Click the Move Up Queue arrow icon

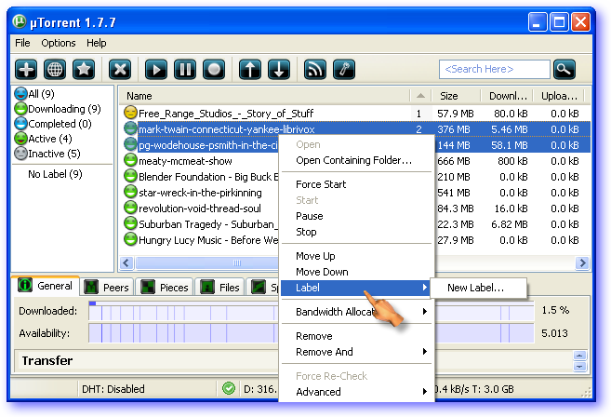click(x=250, y=70)
